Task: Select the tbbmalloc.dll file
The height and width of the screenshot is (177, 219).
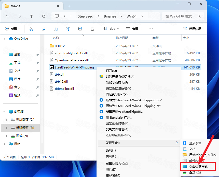Action: pos(64,88)
